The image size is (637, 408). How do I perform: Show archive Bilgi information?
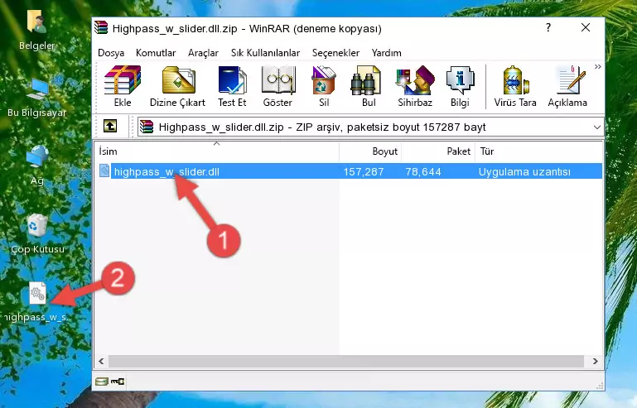coord(460,86)
